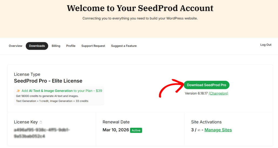Switch to the Billing tab
Screen dimensions: 278x148
click(56, 46)
